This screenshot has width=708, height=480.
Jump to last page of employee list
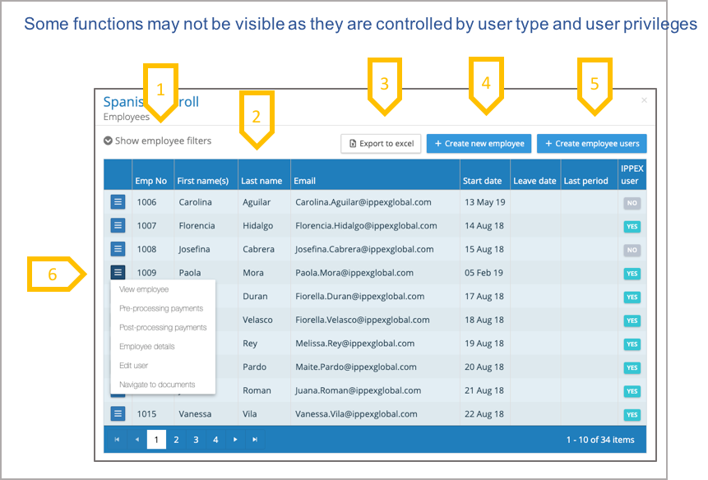[255, 440]
